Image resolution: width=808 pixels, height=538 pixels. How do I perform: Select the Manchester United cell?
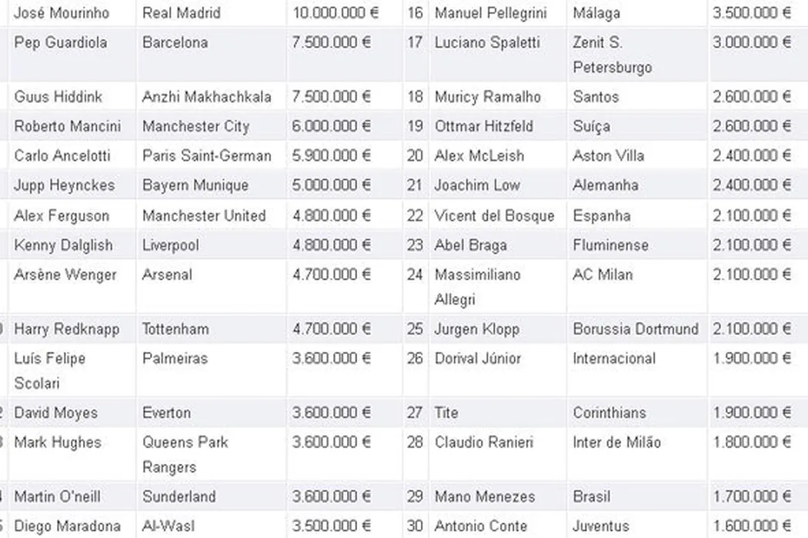click(204, 216)
